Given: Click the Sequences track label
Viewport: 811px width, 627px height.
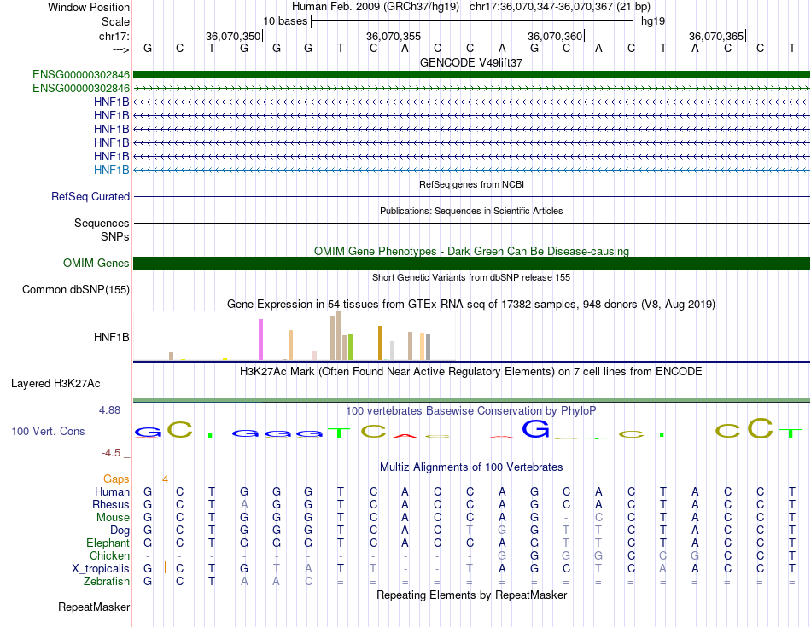Looking at the screenshot, I should pos(102,223).
